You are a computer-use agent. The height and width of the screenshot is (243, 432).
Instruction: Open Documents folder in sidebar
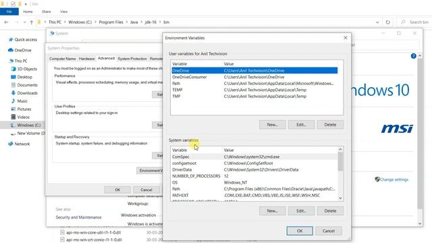pyautogui.click(x=27, y=85)
